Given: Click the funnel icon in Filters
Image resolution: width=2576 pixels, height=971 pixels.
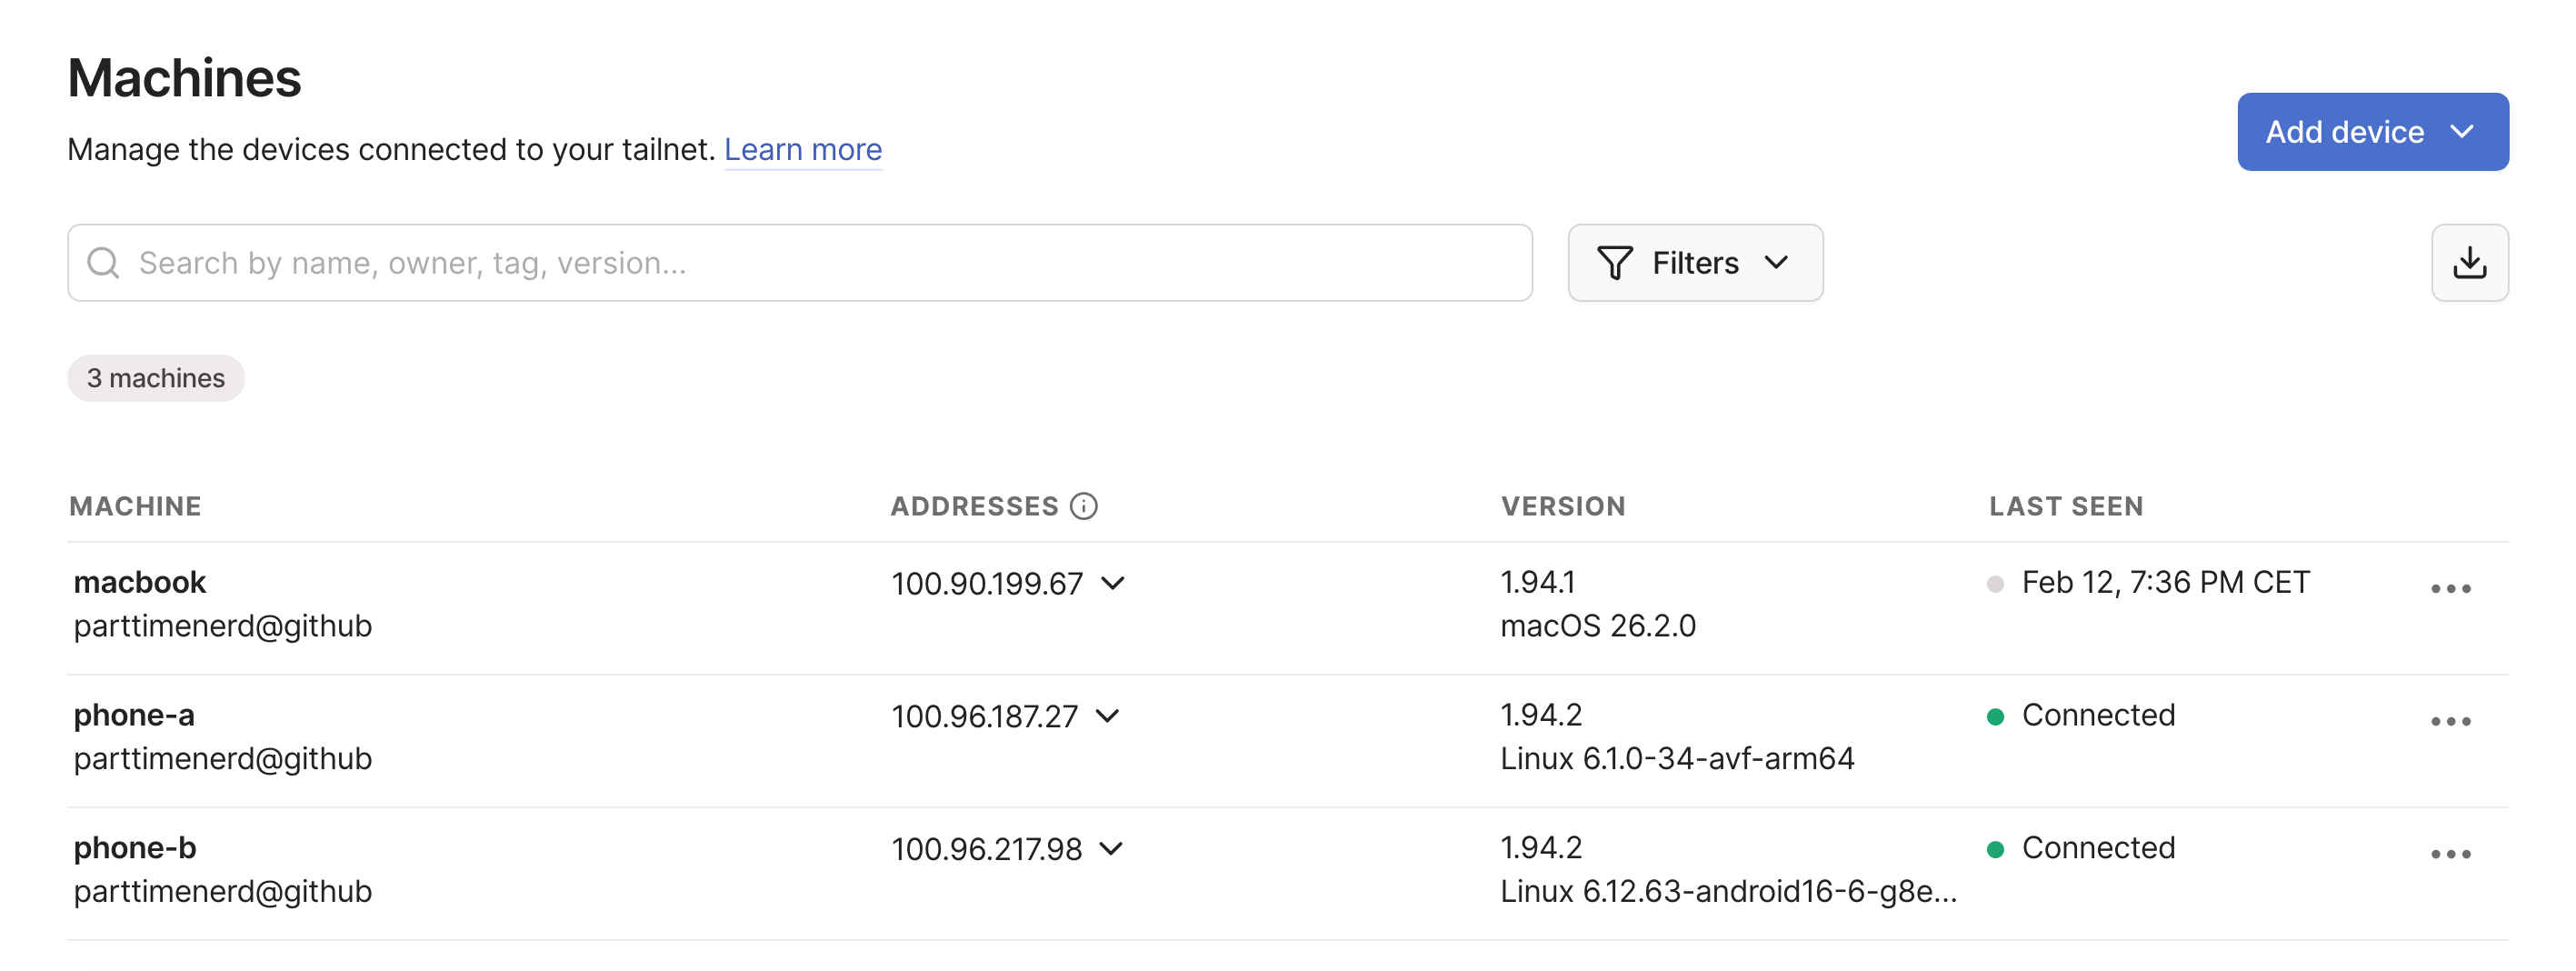Looking at the screenshot, I should 1614,263.
